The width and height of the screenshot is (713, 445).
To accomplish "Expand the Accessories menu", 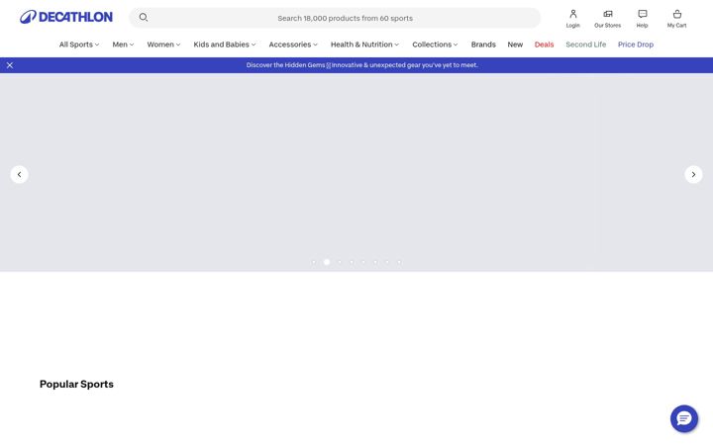I will tap(293, 44).
